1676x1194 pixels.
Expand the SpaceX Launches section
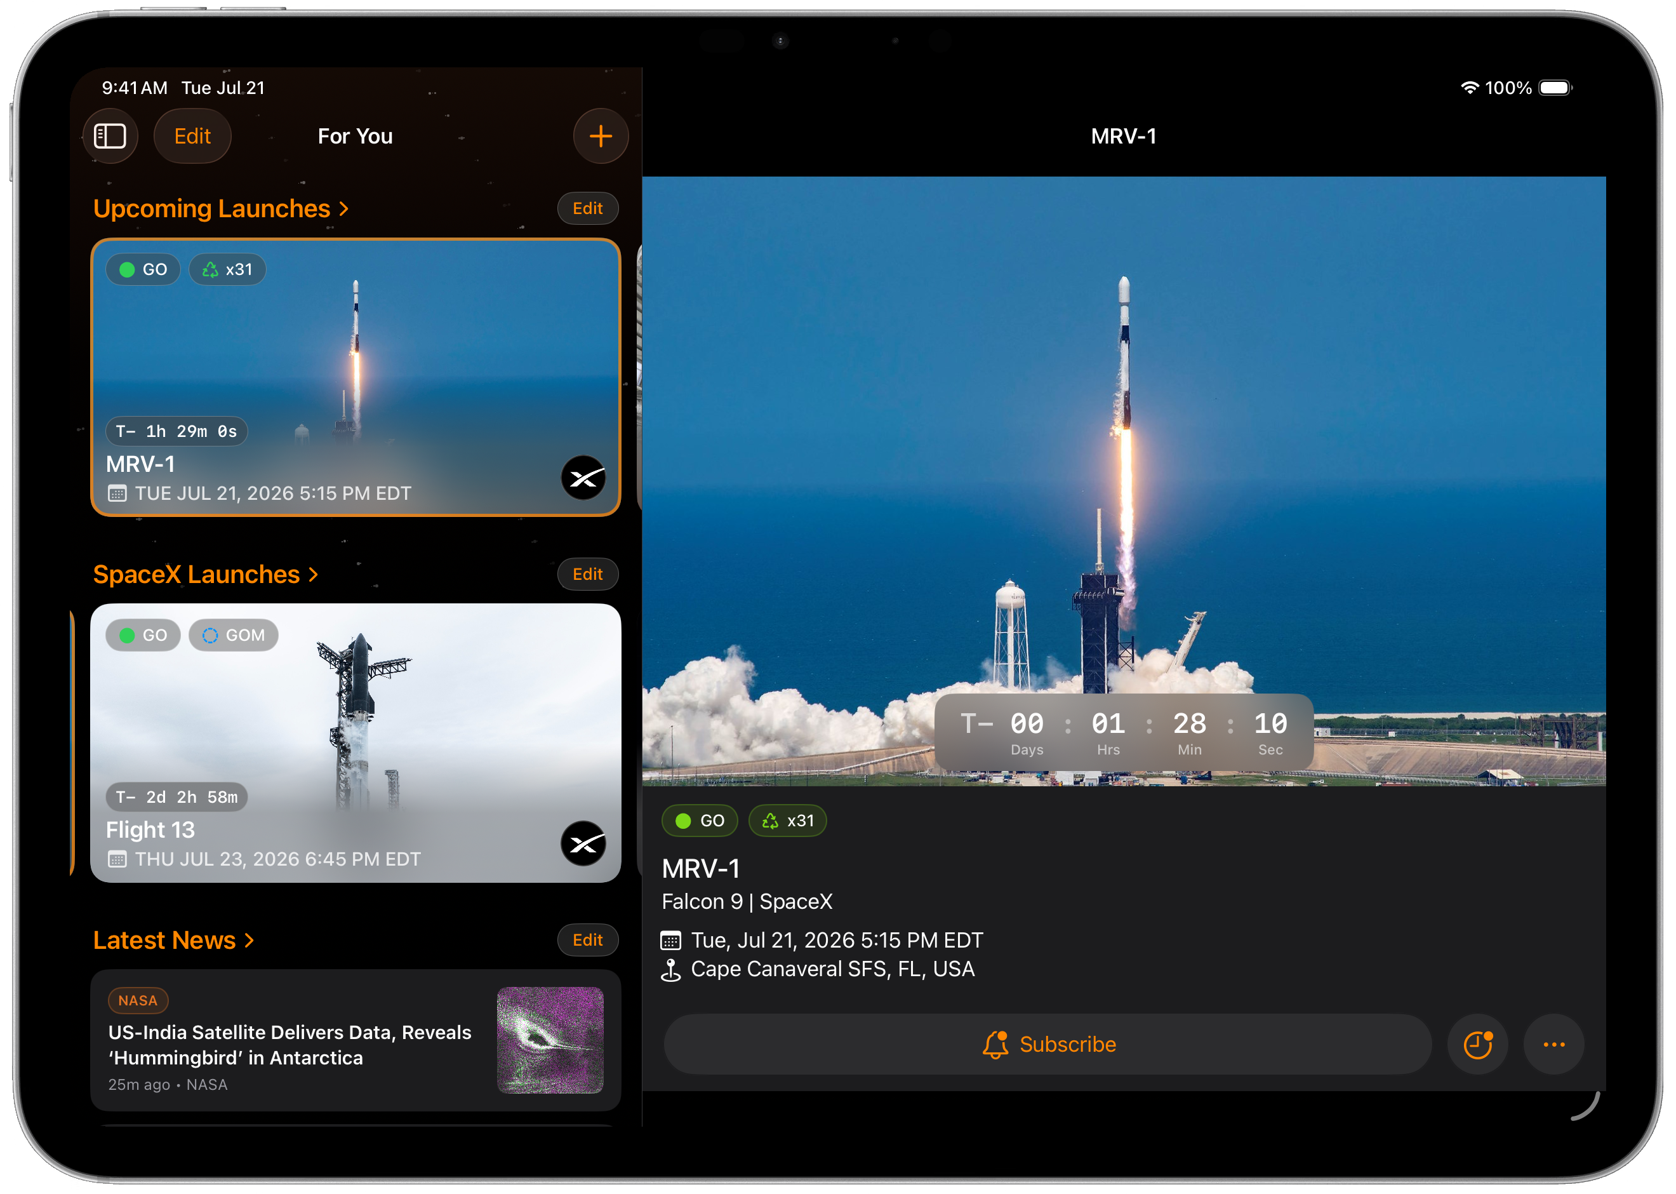tap(206, 574)
